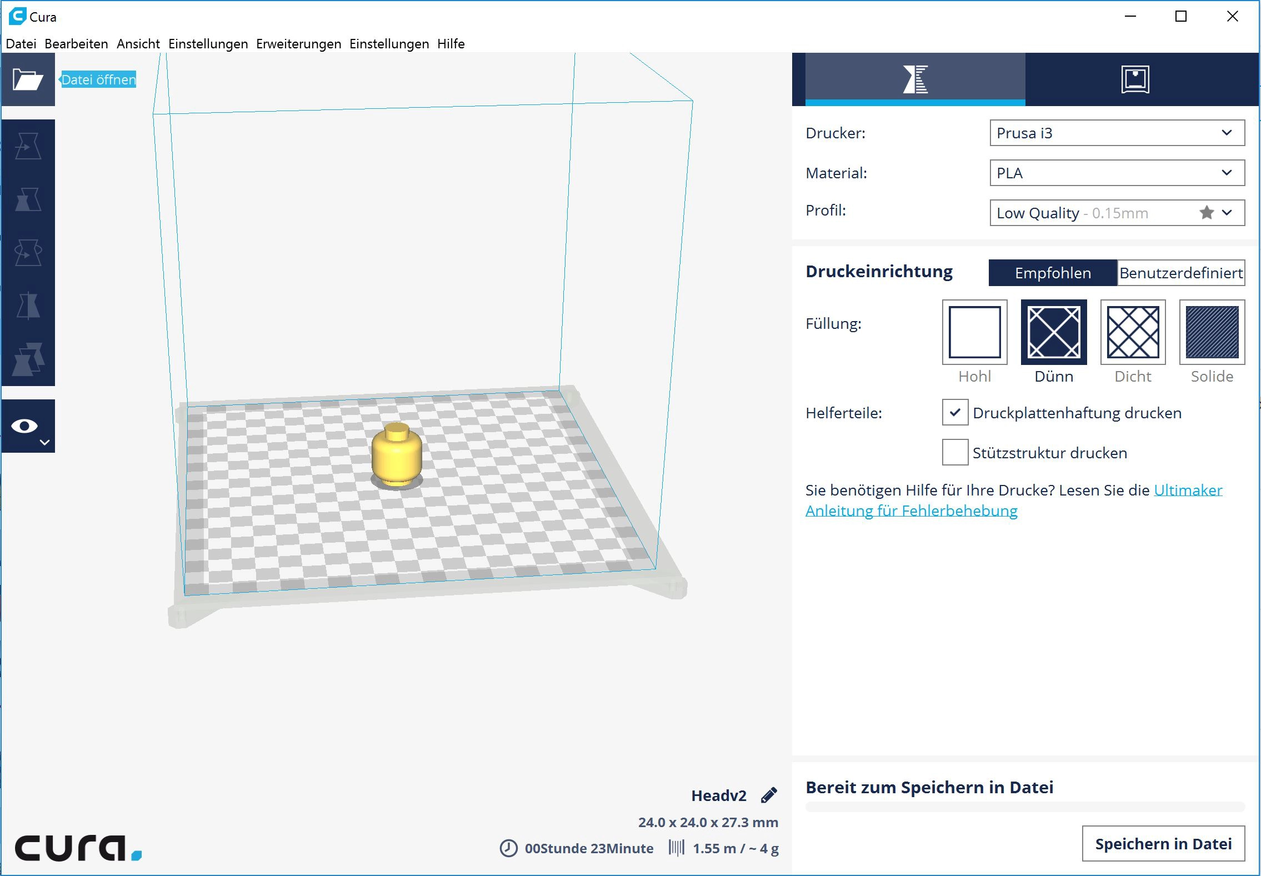This screenshot has width=1261, height=876.
Task: Choose the Hohl infill option
Action: [x=974, y=332]
